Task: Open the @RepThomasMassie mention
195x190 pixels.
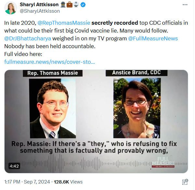Action: click(64, 23)
